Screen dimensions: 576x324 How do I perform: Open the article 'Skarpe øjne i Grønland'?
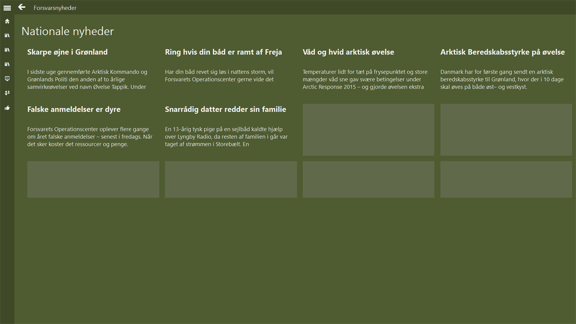67,52
